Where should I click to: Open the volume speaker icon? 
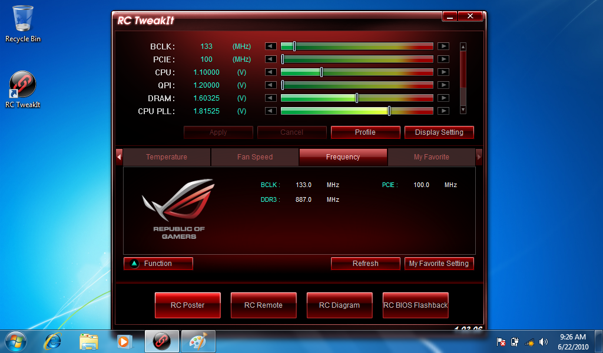pos(543,342)
